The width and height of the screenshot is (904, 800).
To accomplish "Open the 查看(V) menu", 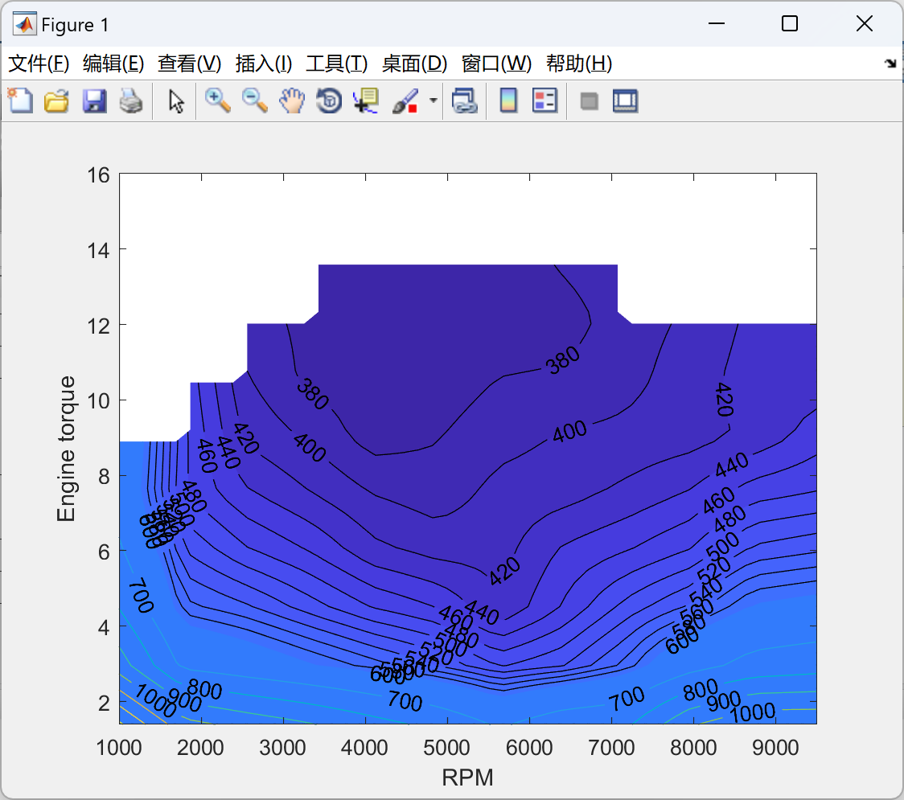I will 189,64.
